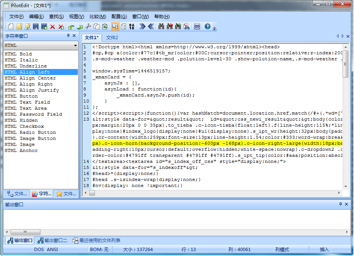Click the Undo green arrow icon
This screenshot has width=354, height=256.
click(x=71, y=26)
